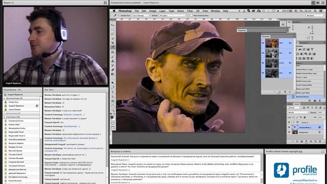Toggle Show Sampling Ring checkbox
327x184 pixels.
point(192,16)
